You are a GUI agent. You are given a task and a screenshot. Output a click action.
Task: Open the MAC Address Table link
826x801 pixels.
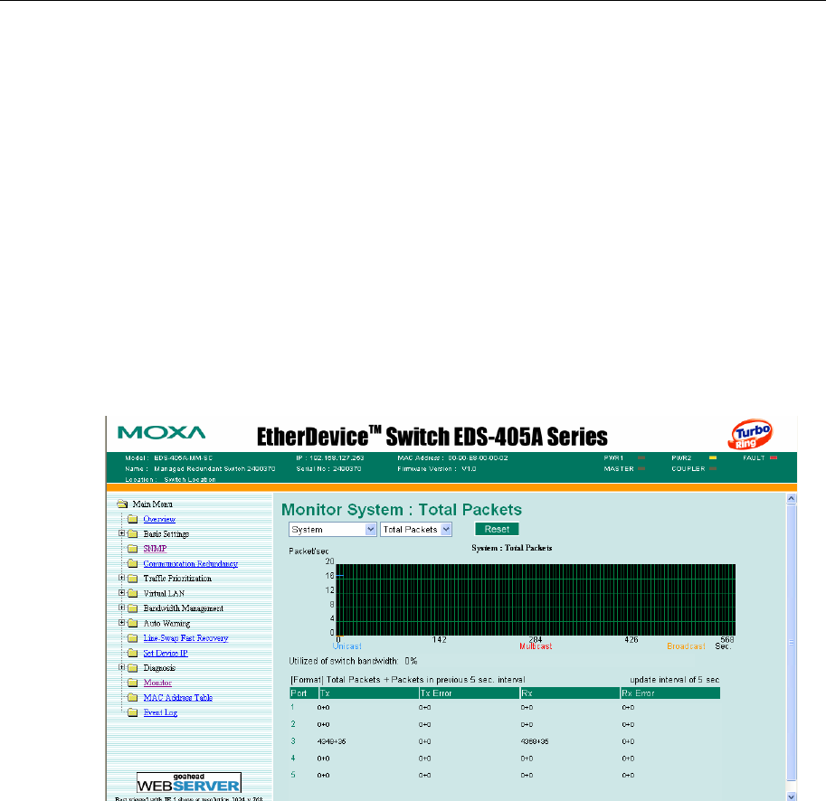click(x=178, y=698)
